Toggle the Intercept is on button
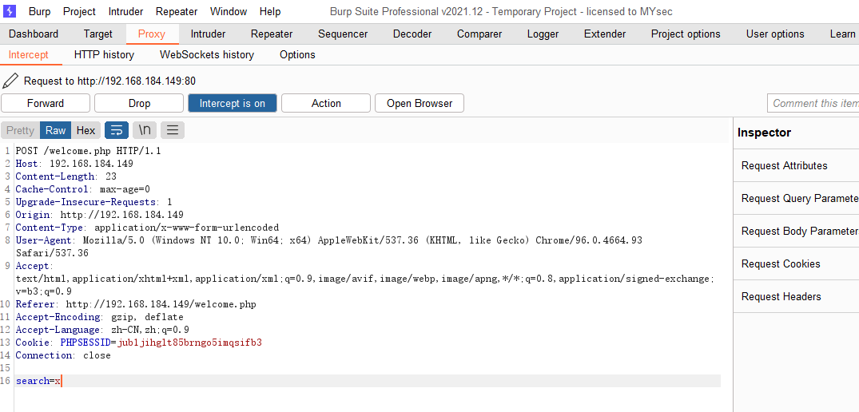The height and width of the screenshot is (412, 859). pos(233,104)
